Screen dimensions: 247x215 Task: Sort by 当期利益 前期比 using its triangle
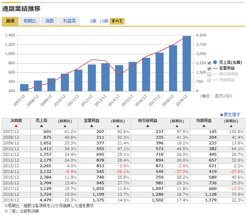point(231,126)
